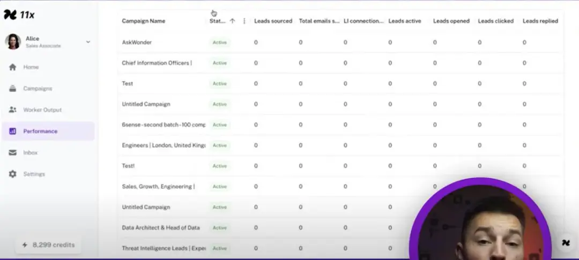Click the Leads opened column header
The image size is (579, 260).
pos(451,21)
